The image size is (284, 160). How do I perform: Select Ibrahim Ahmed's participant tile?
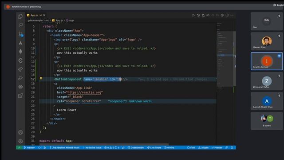tap(267, 61)
